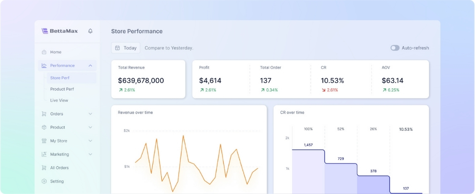Switch to Live View
This screenshot has height=194, width=475.
pos(59,101)
